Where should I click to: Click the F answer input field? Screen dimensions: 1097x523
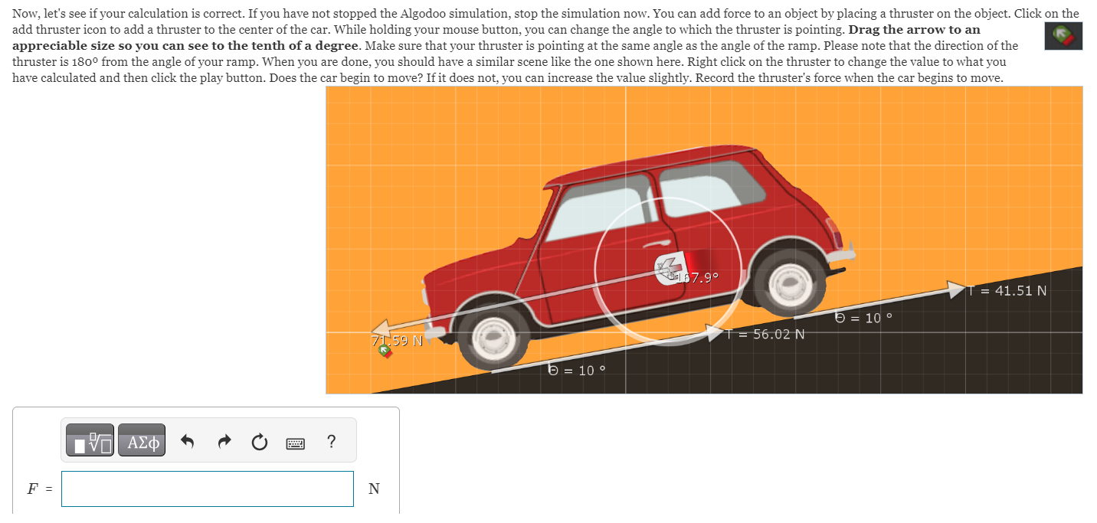pos(208,489)
